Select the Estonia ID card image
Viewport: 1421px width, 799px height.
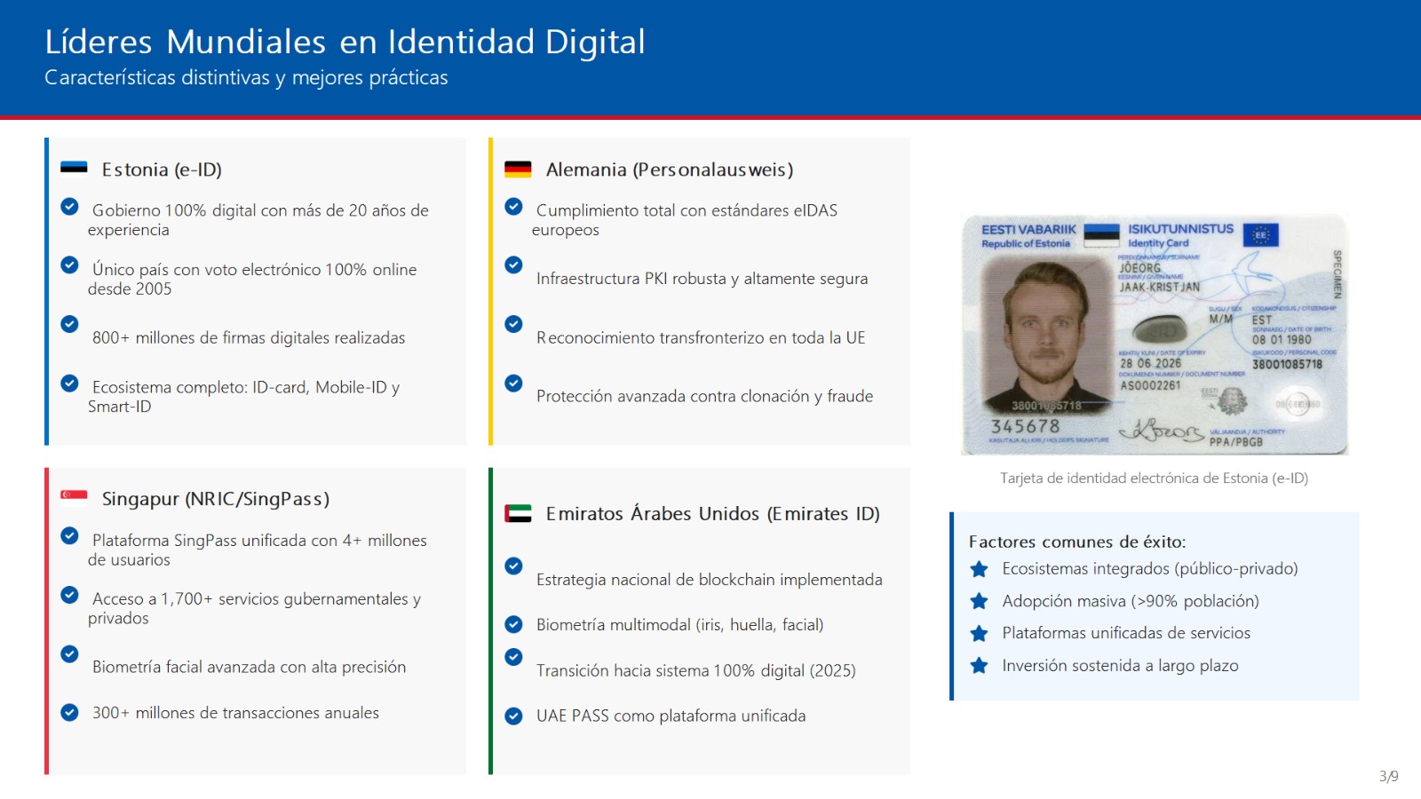1155,335
